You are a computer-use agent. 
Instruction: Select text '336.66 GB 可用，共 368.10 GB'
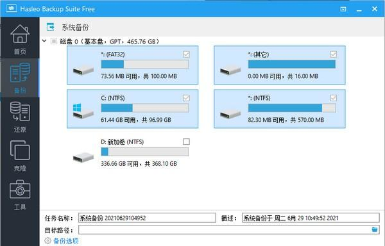click(x=139, y=163)
